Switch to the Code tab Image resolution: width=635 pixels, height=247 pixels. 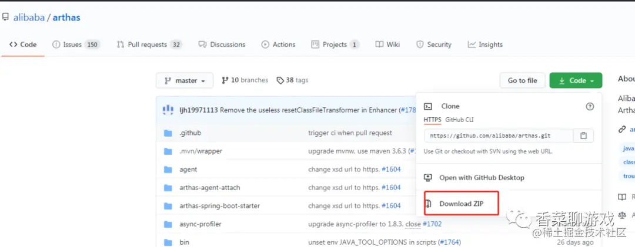coord(23,45)
